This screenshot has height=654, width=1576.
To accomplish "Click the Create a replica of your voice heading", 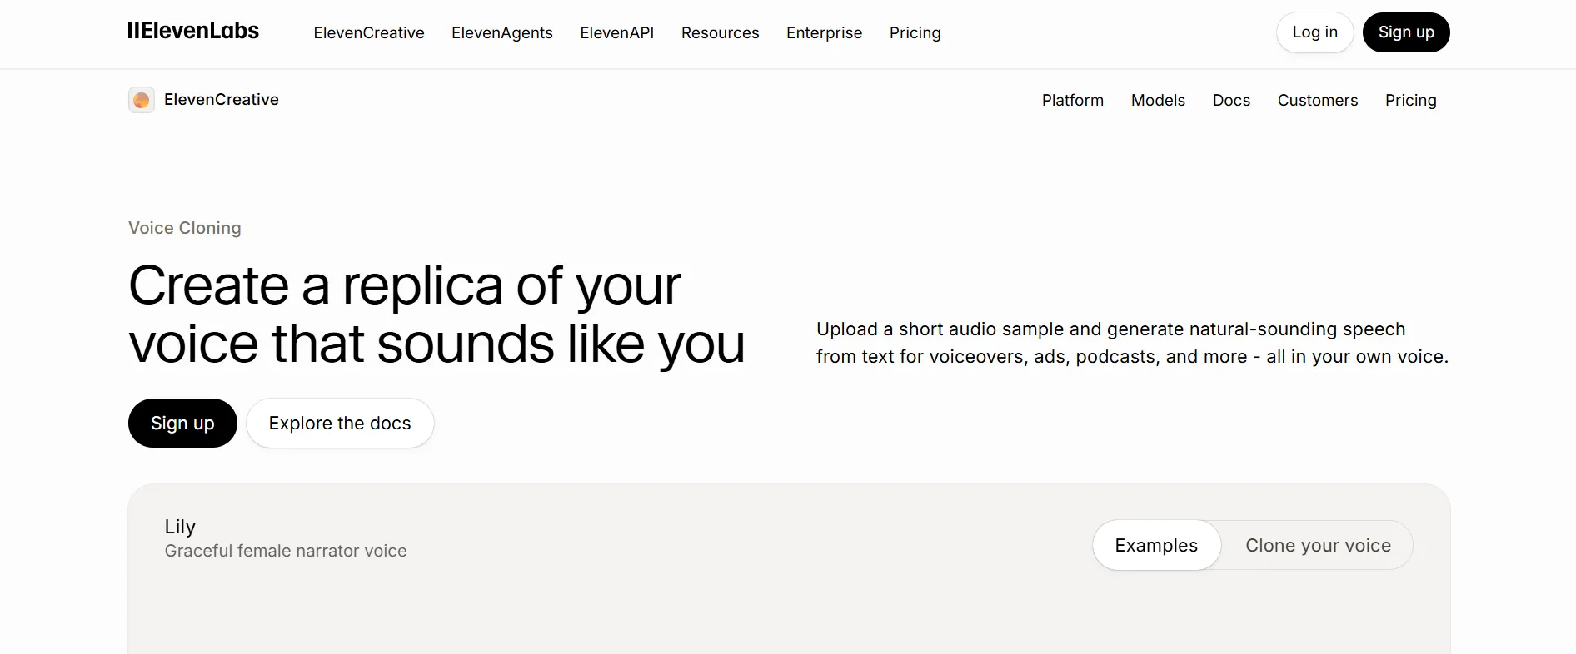I will tap(436, 315).
